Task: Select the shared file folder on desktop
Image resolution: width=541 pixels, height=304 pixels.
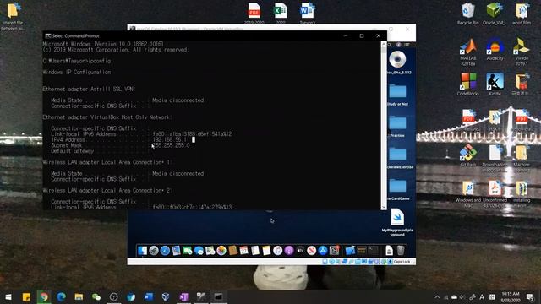Action: tap(13, 17)
